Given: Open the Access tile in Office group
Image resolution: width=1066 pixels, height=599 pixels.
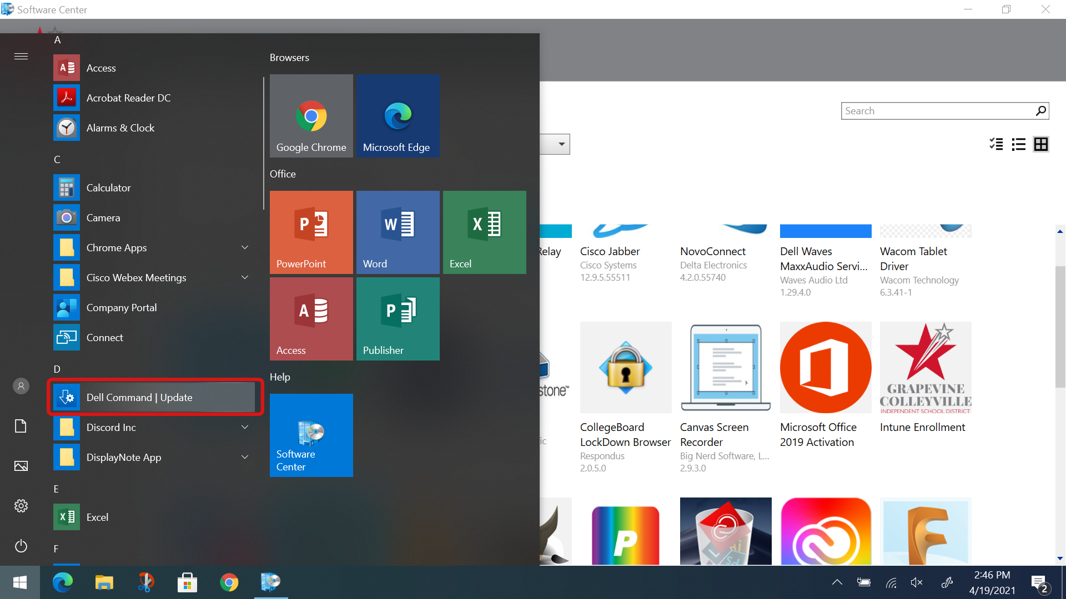Looking at the screenshot, I should tap(311, 319).
